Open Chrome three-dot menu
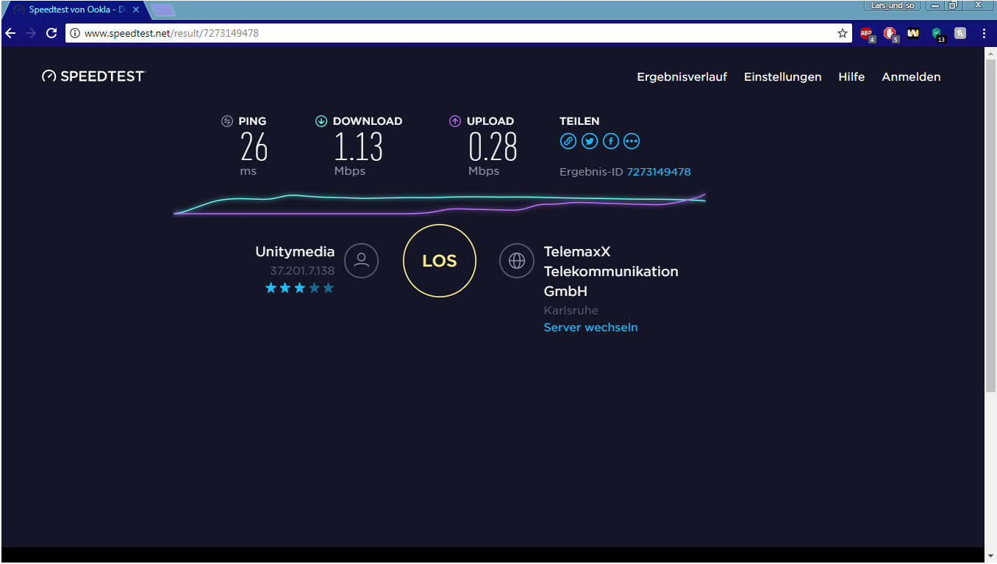 pos(984,33)
